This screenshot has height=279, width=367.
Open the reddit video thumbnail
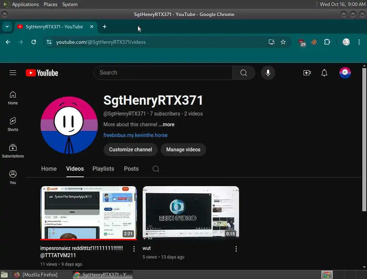tap(89, 213)
